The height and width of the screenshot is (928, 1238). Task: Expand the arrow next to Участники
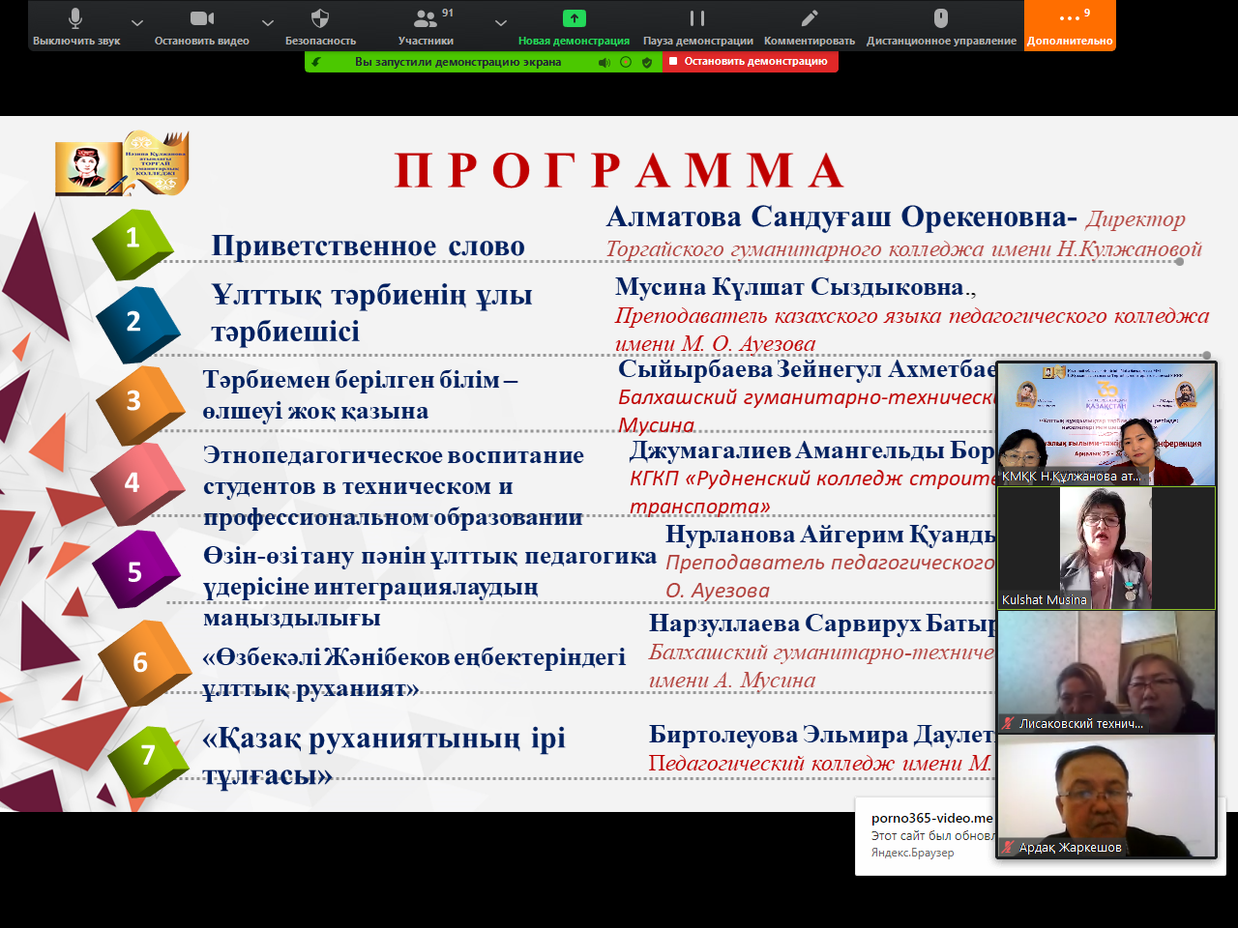point(500,22)
